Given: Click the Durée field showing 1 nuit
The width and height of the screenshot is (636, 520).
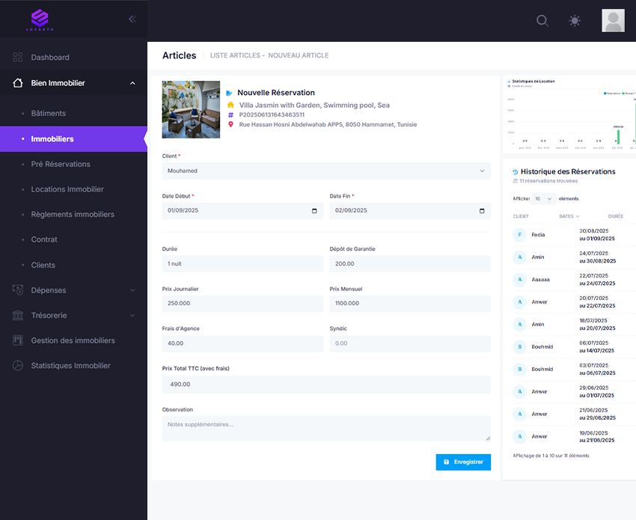Looking at the screenshot, I should 242,263.
